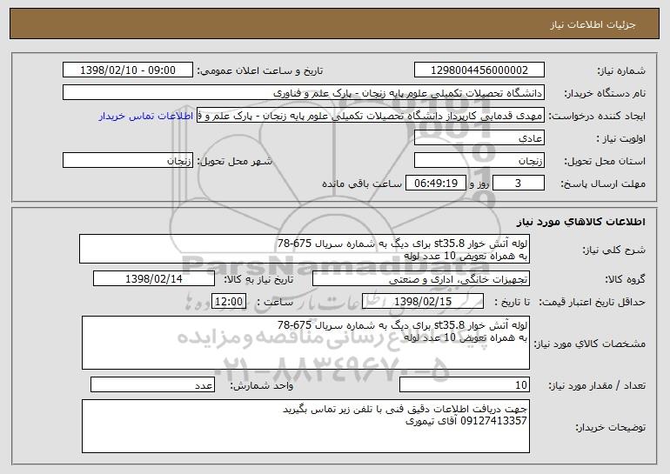This screenshot has width=670, height=474.
Task: Click the label اولویت نیاز
Action: (620, 139)
